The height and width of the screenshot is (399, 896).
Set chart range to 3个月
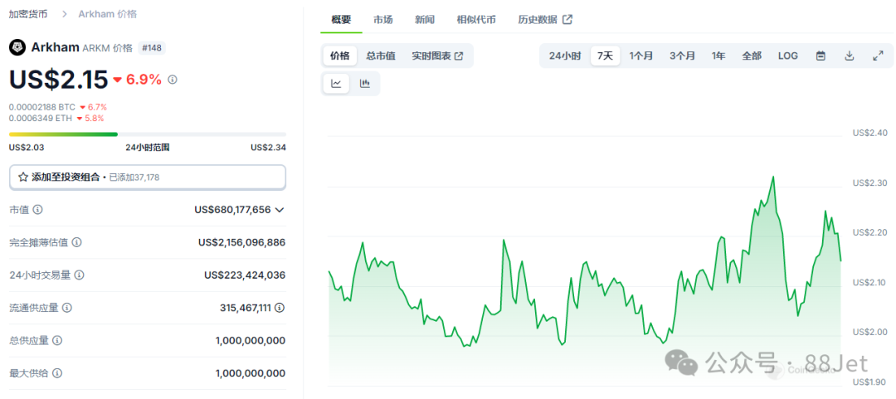[682, 56]
